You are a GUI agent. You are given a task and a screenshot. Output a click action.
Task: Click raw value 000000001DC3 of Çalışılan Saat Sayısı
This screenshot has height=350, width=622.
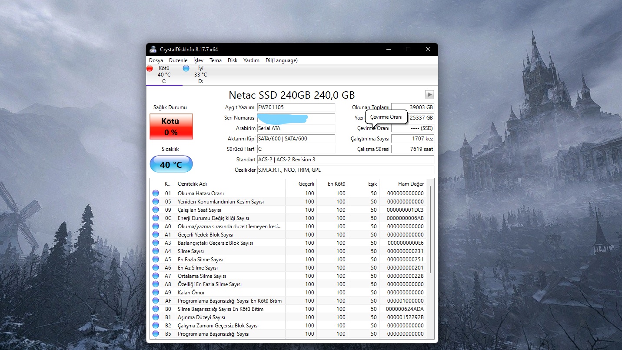tap(405, 210)
